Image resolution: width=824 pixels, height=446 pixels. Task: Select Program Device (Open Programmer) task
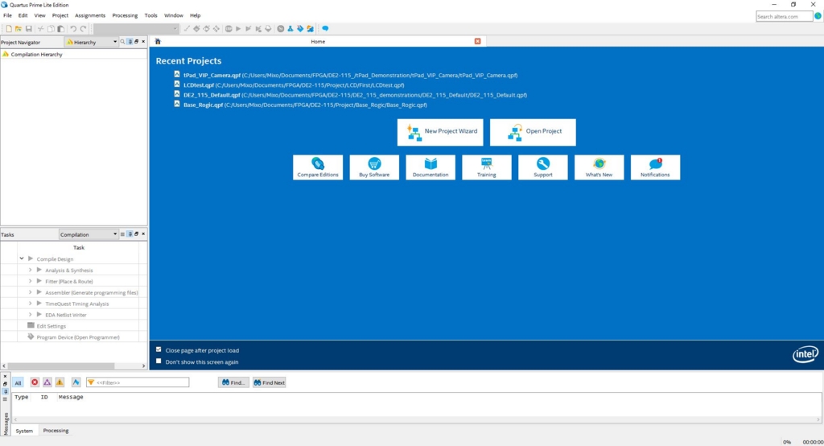coord(78,337)
